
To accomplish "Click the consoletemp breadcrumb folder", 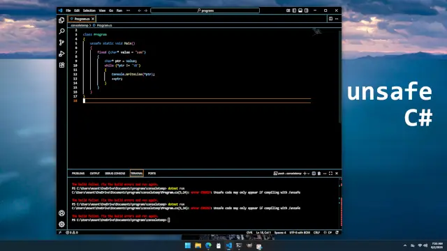I will 80,25.
